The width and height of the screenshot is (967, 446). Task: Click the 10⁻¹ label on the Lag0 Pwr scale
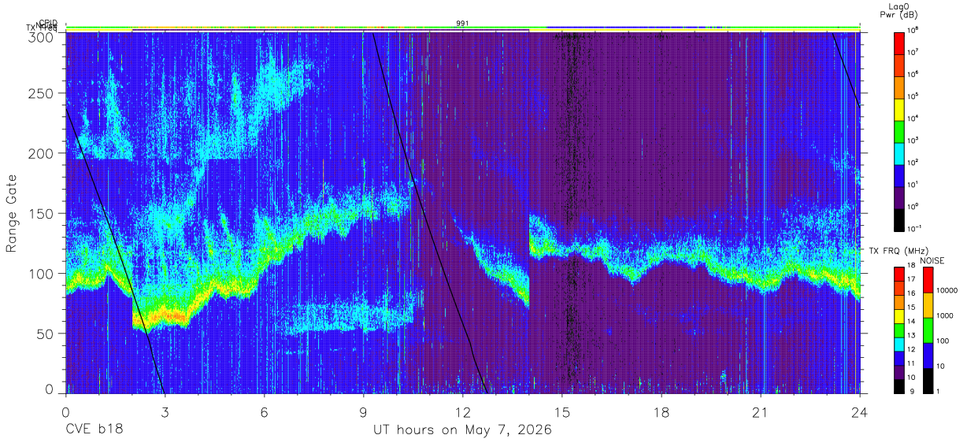(915, 228)
